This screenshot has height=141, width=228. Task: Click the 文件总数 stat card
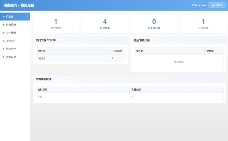click(56, 23)
